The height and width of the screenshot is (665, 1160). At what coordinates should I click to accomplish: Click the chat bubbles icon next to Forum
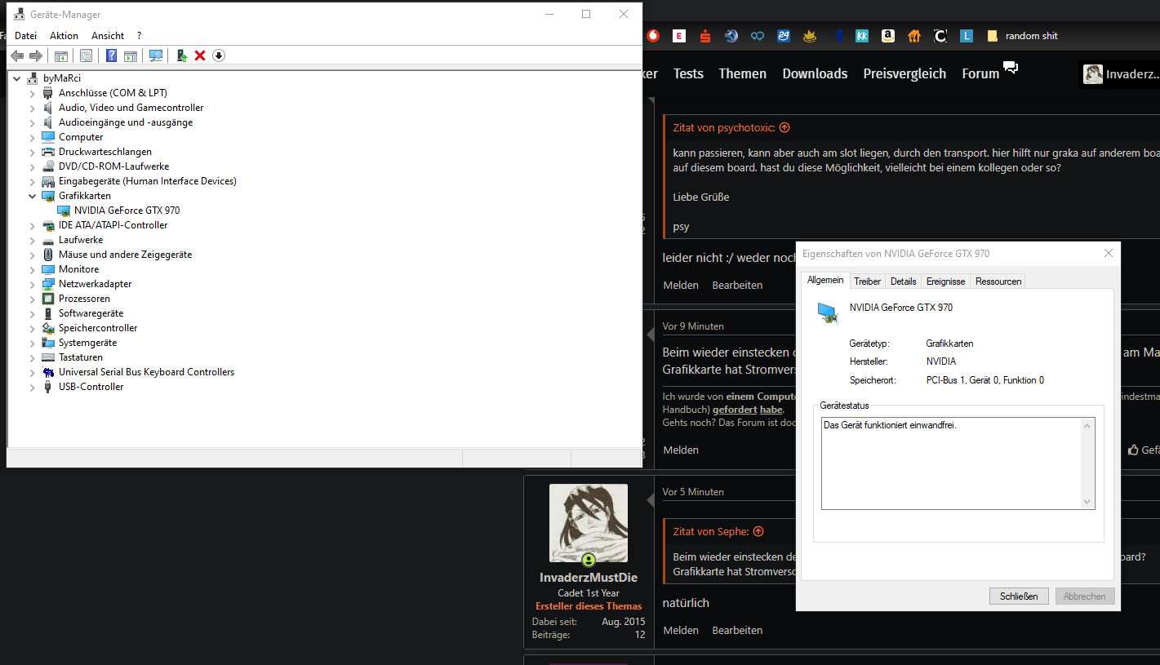coord(1011,68)
